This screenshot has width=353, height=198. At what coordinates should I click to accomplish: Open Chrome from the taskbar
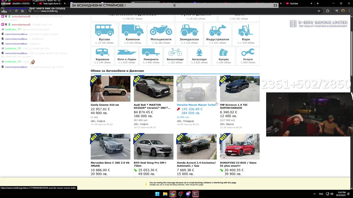173,194
